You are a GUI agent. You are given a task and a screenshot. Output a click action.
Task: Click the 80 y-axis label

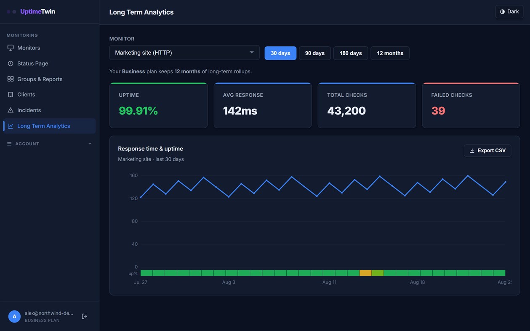point(135,221)
